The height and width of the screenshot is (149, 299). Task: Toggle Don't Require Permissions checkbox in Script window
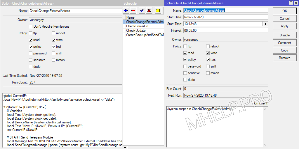[x=30, y=26]
